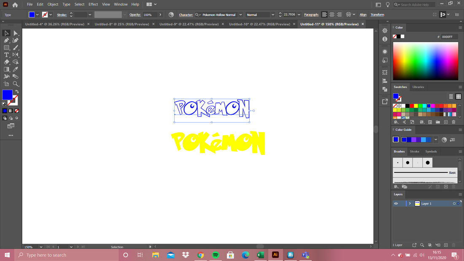Align paragraph text to center
This screenshot has width=464, height=261.
[x=332, y=14]
